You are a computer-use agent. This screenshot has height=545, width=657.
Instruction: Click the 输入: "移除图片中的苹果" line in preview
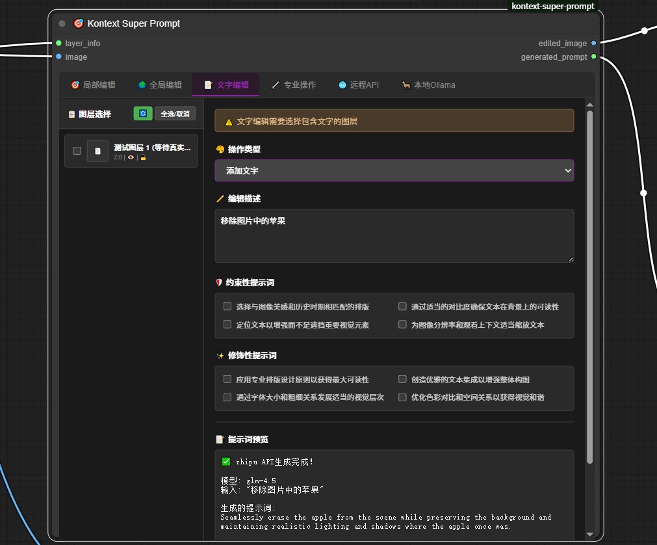272,490
